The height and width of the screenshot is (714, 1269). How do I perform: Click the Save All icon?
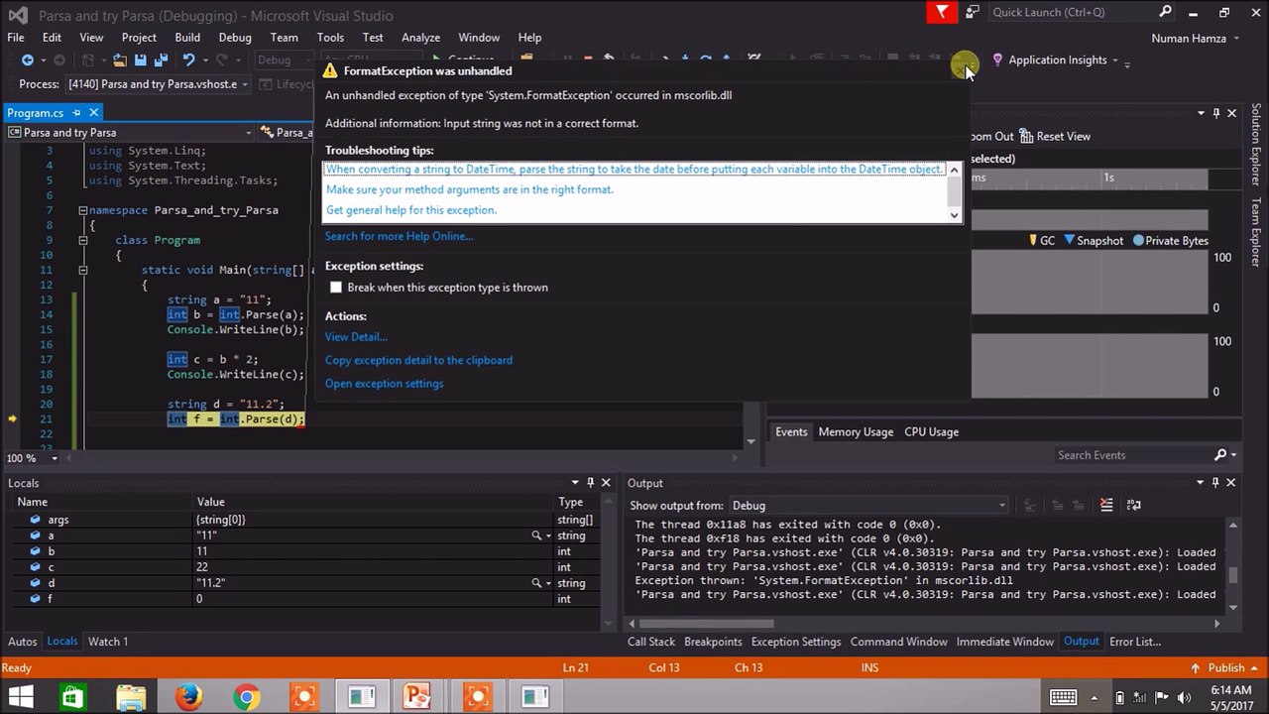tap(161, 60)
